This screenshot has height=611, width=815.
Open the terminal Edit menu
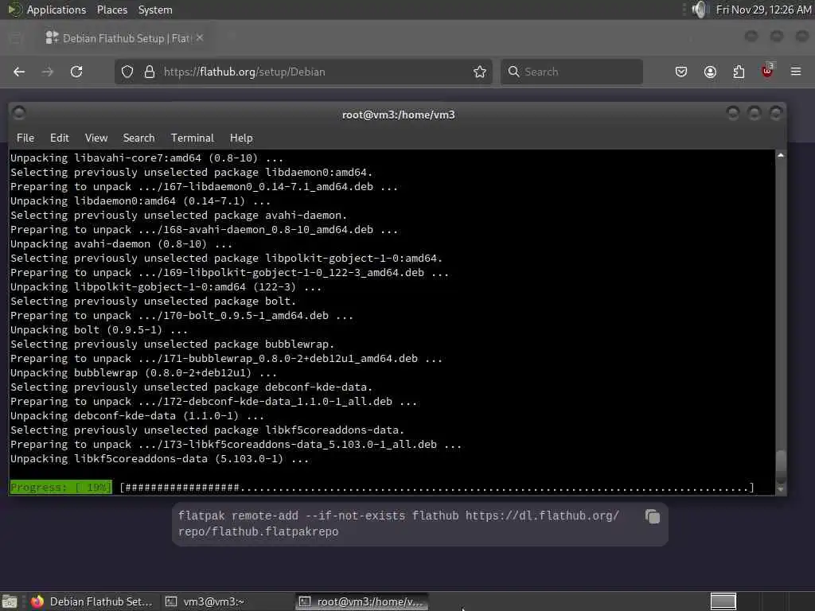59,138
